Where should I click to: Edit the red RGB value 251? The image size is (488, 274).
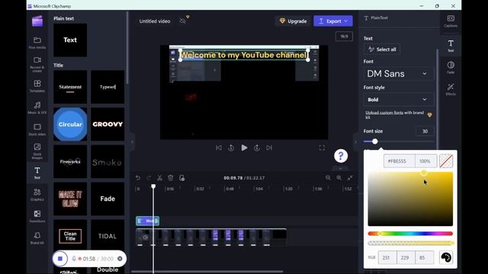387,257
